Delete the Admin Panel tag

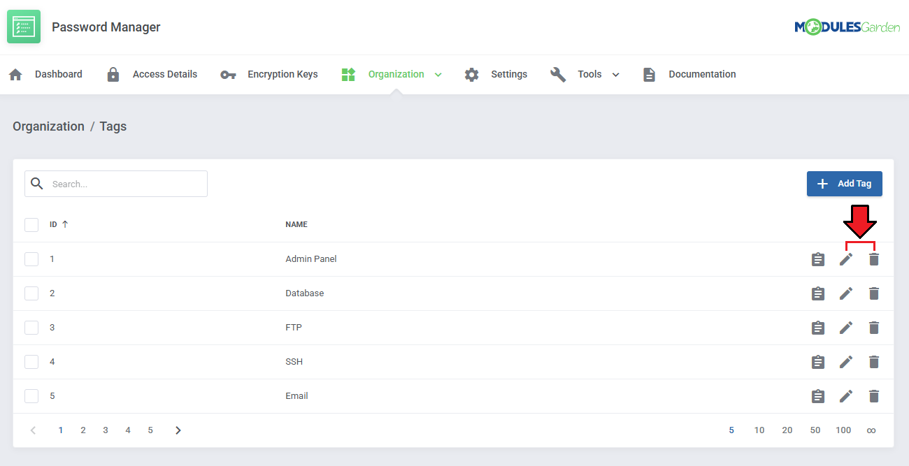pos(874,259)
